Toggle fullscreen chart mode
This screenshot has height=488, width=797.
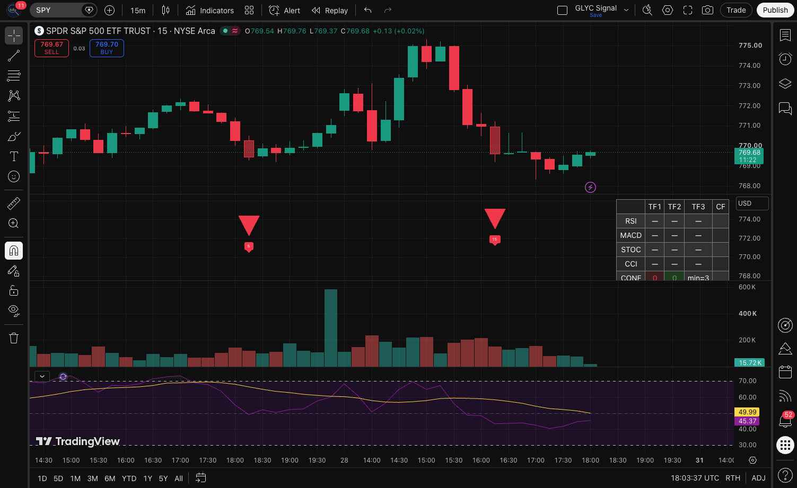tap(688, 10)
